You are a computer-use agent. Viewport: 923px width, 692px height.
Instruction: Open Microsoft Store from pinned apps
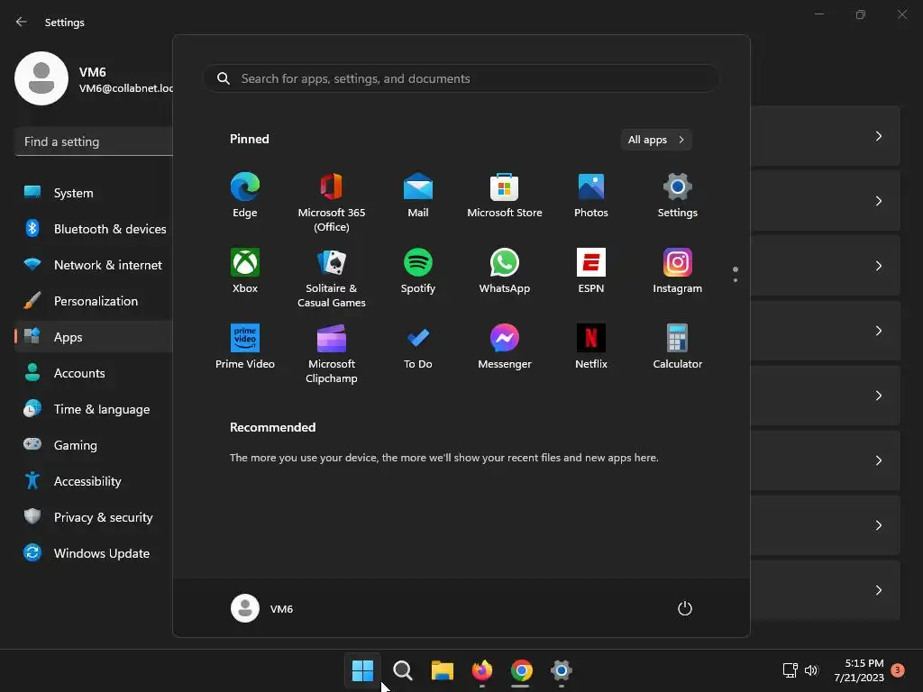click(x=505, y=196)
